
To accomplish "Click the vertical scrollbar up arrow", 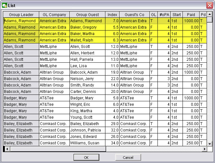I will (210, 14).
